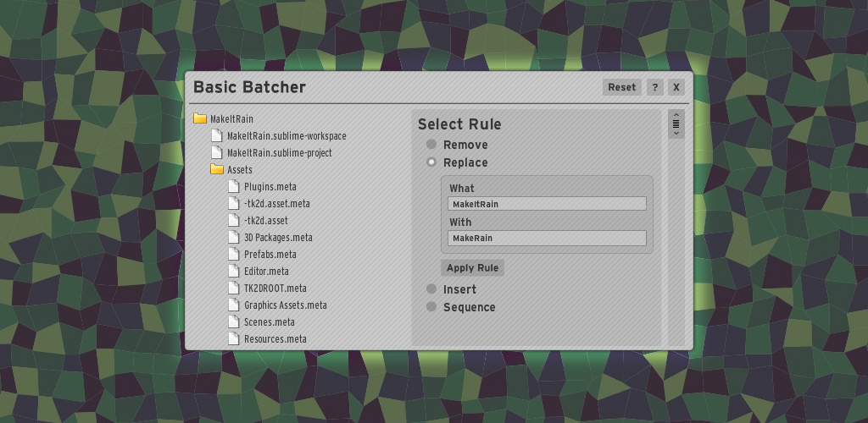Select the Remove rule radio button
Viewport: 868px width, 423px height.
(431, 145)
